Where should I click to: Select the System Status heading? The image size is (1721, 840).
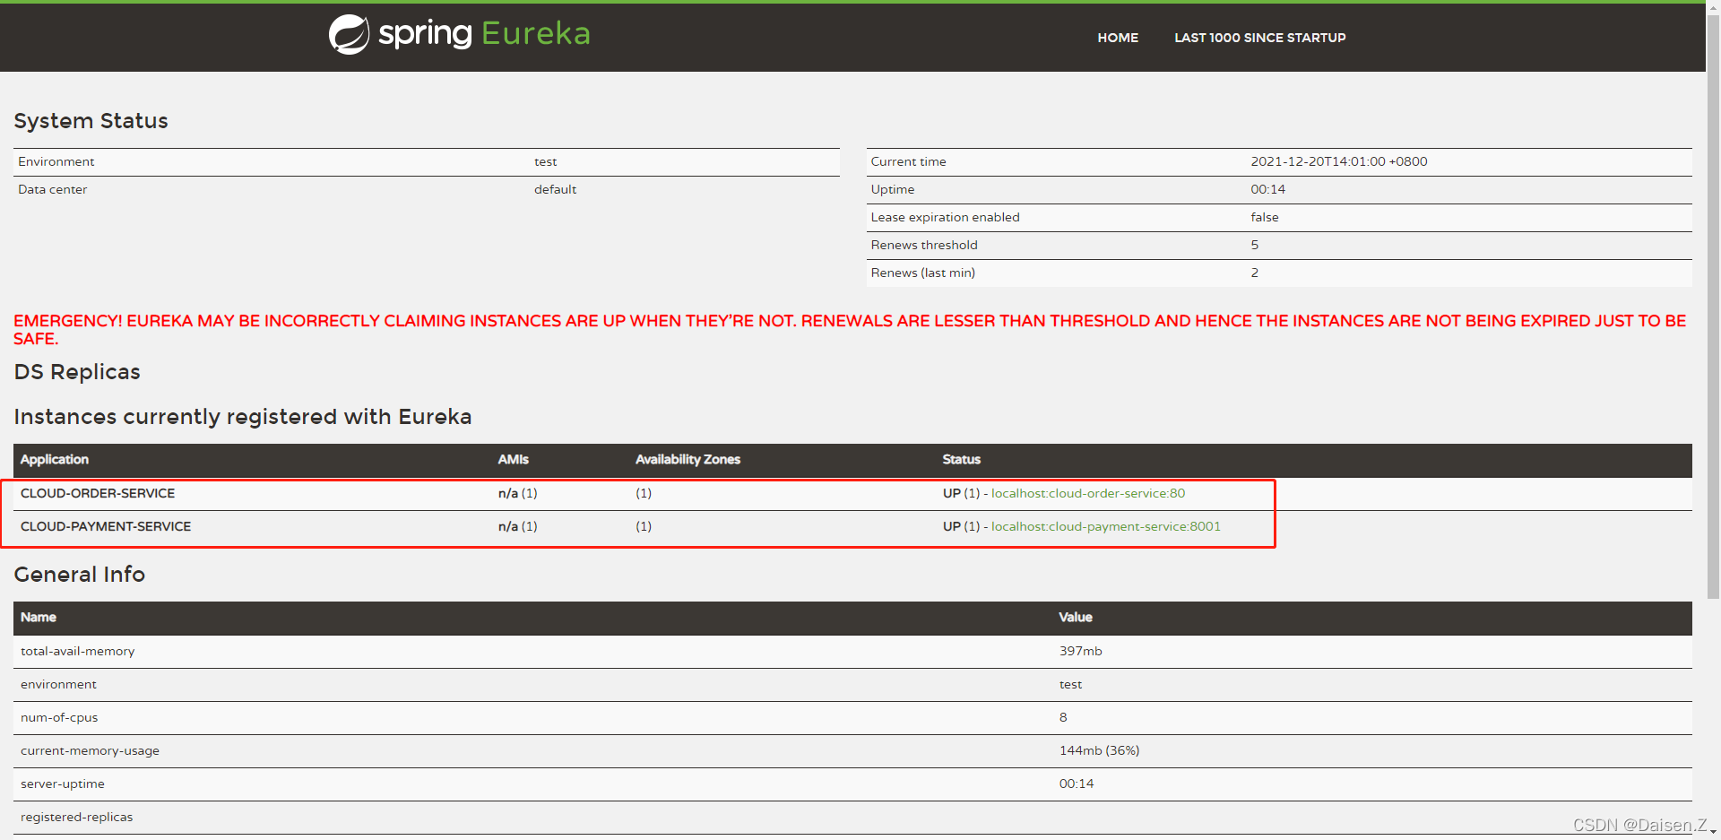pos(91,121)
